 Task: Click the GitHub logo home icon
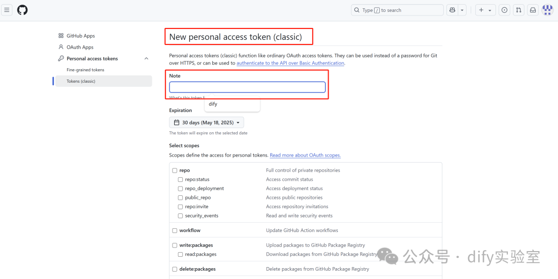click(22, 10)
